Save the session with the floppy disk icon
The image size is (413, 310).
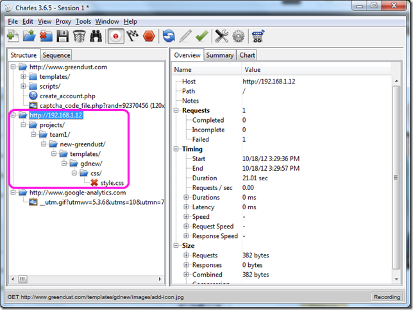[x=62, y=36]
